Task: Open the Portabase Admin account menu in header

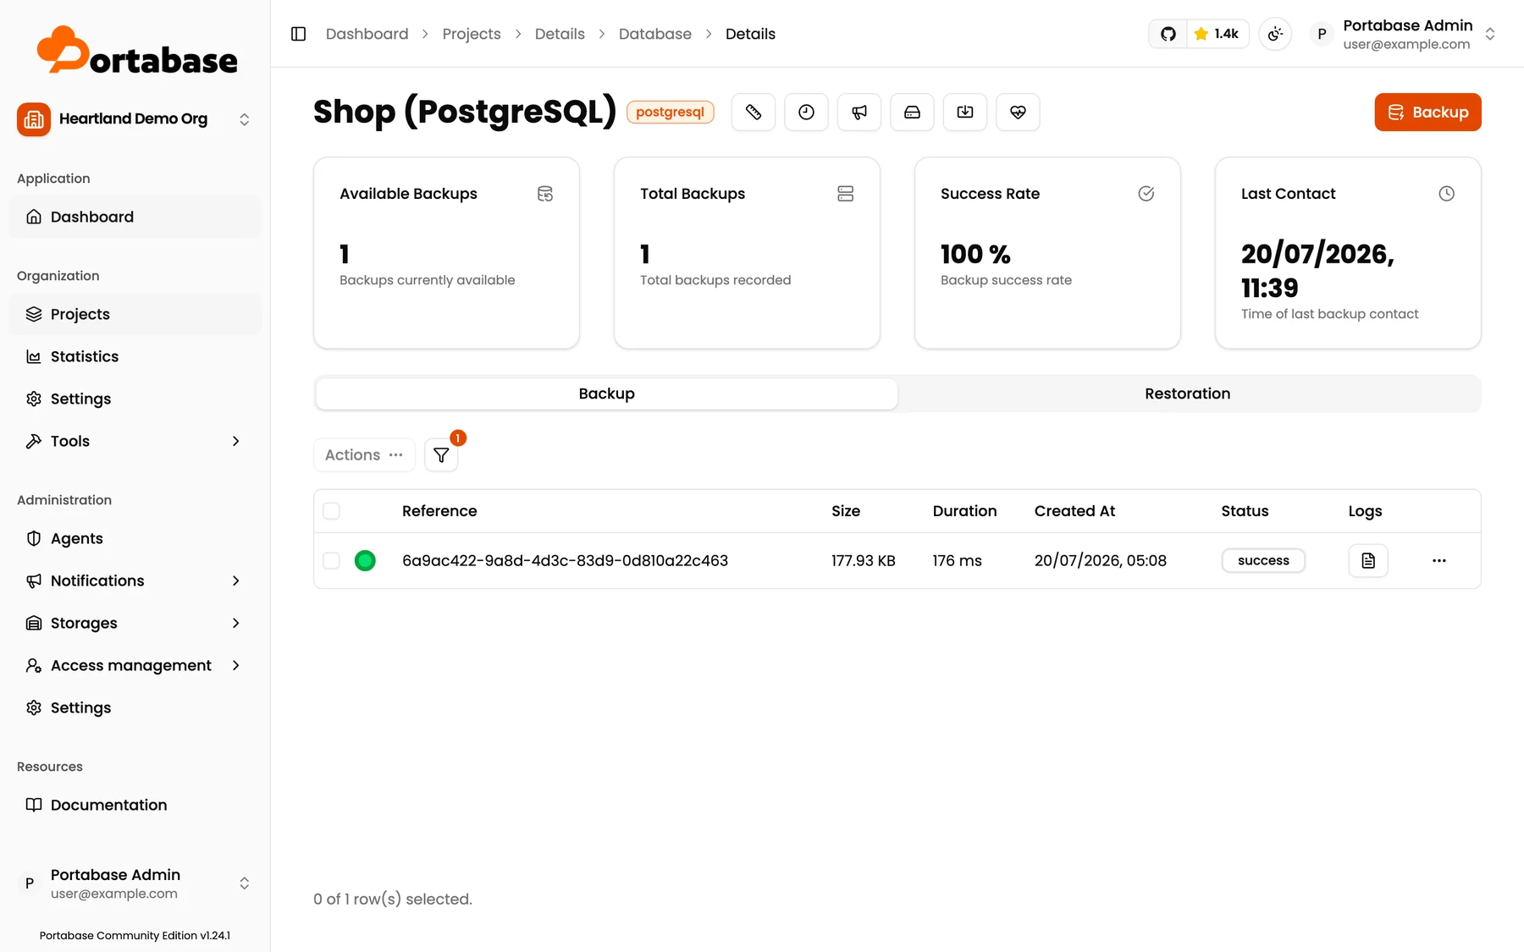Action: pos(1403,34)
